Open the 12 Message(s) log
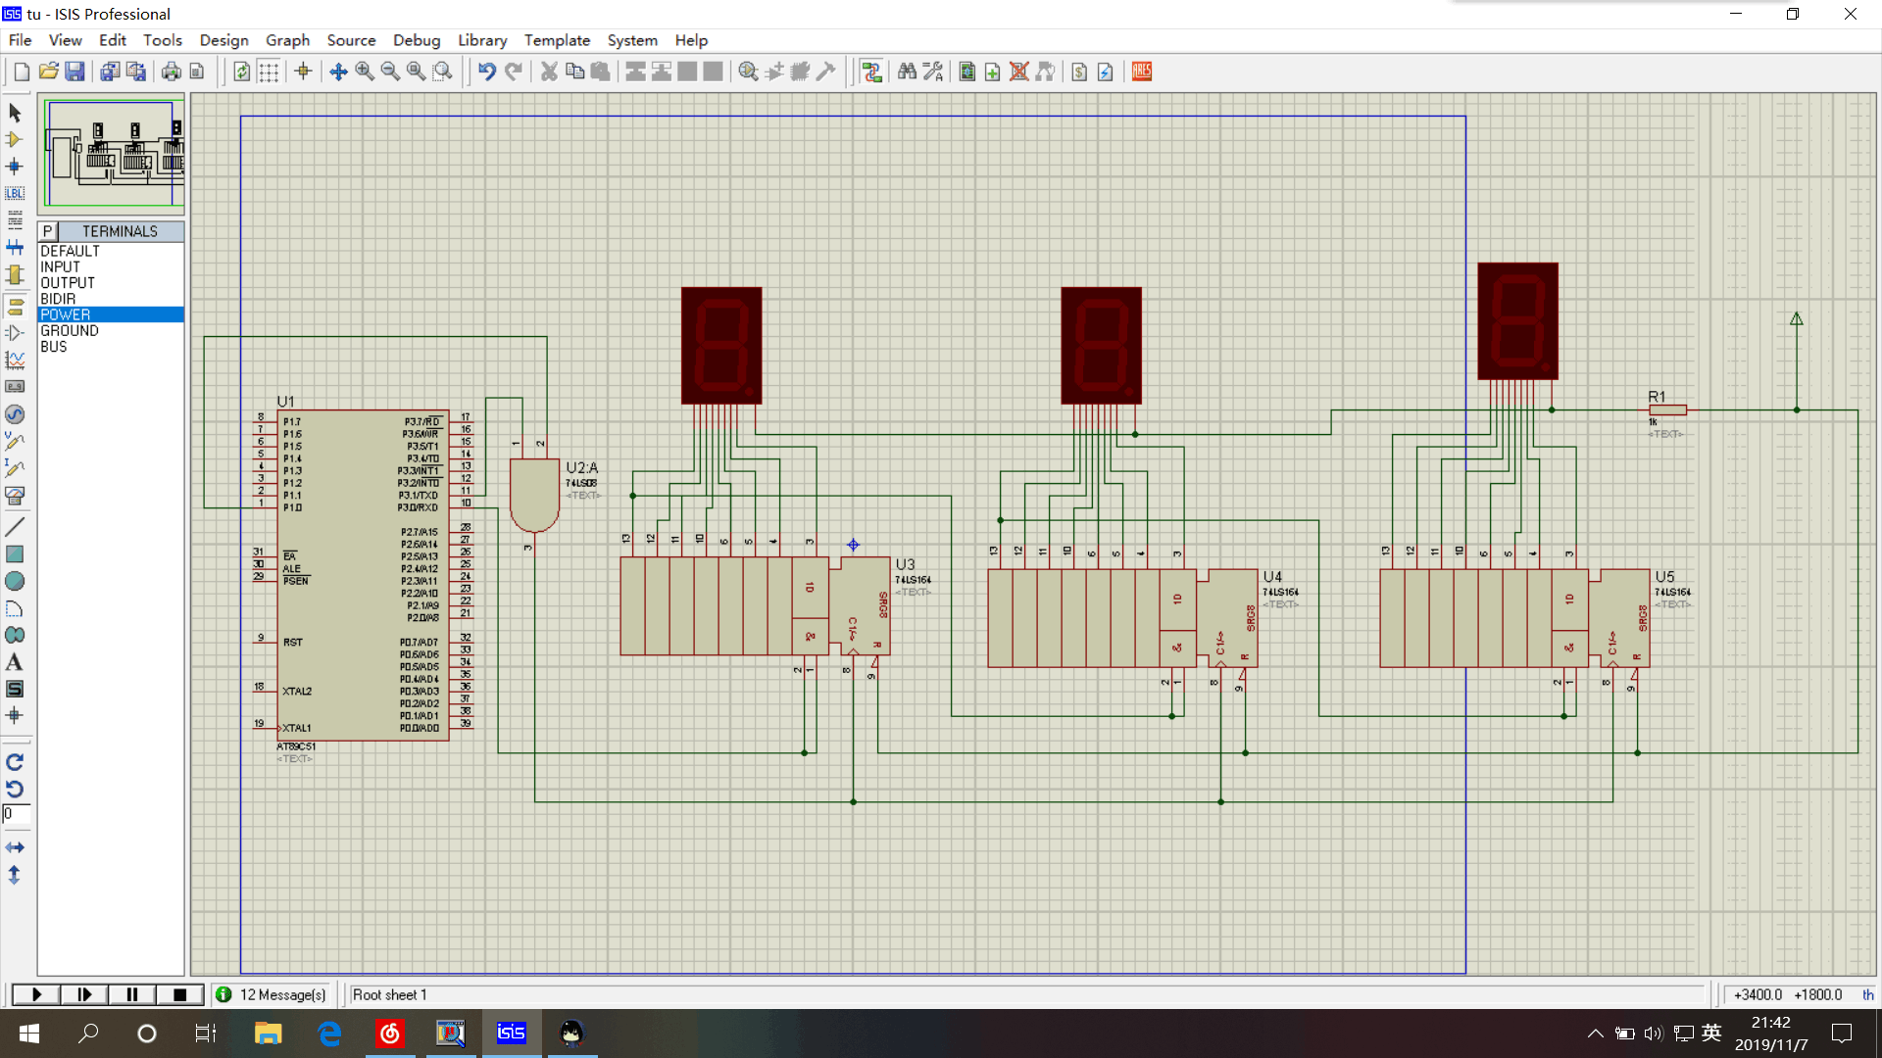The height and width of the screenshot is (1058, 1882). tap(272, 994)
